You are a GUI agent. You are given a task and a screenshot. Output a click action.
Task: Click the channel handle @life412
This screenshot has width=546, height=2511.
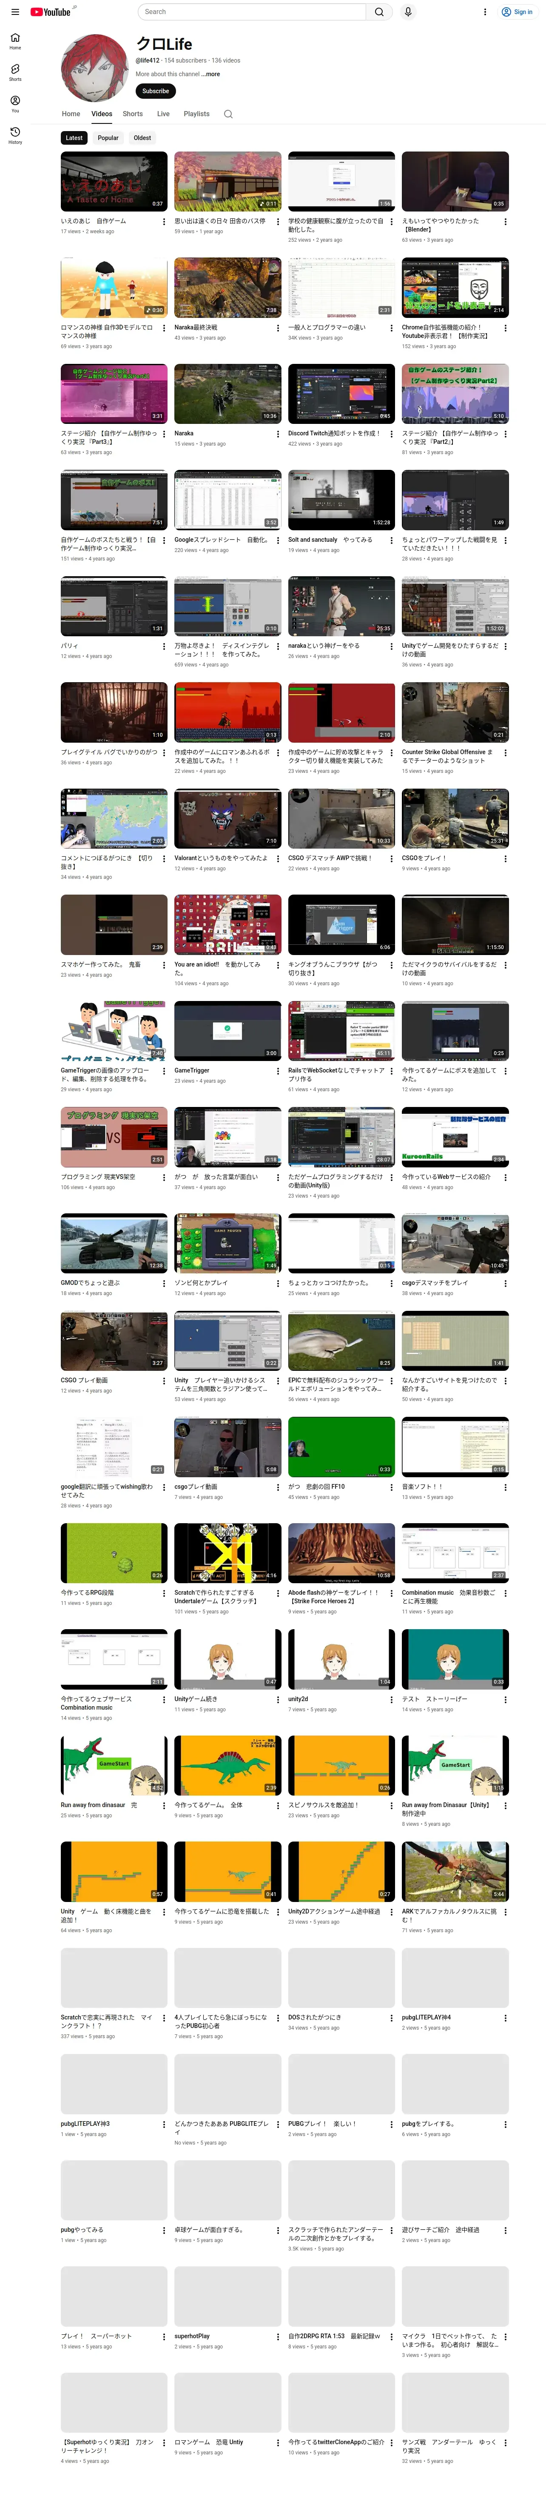point(147,60)
